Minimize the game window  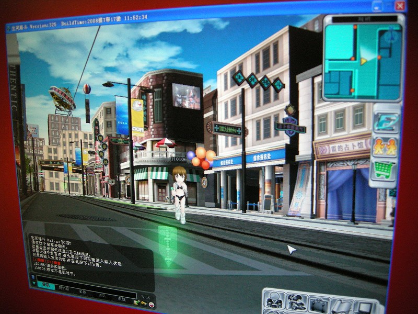pos(377,6)
